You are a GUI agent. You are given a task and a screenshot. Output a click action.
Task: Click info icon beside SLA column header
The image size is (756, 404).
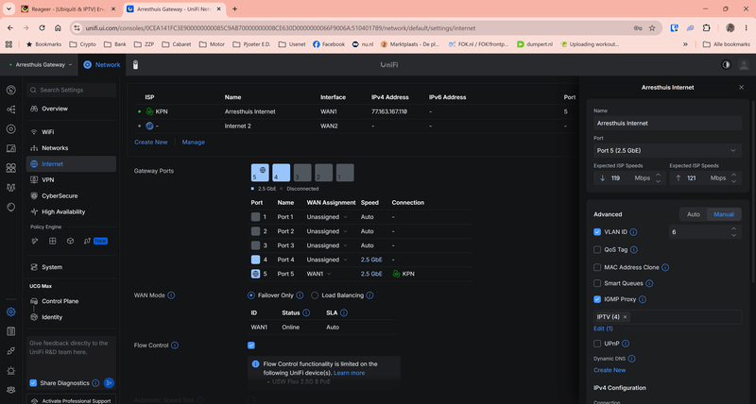pos(344,313)
